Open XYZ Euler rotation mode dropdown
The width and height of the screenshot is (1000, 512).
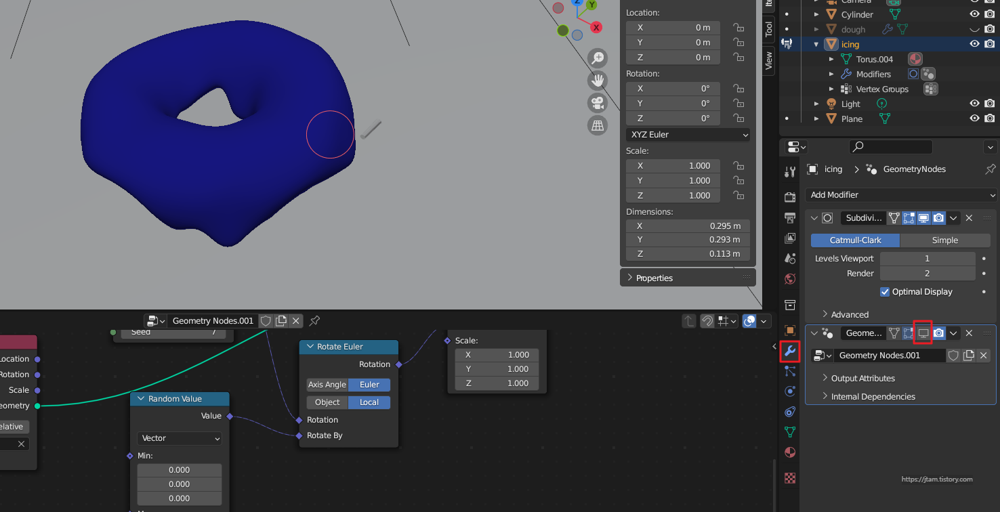[688, 135]
